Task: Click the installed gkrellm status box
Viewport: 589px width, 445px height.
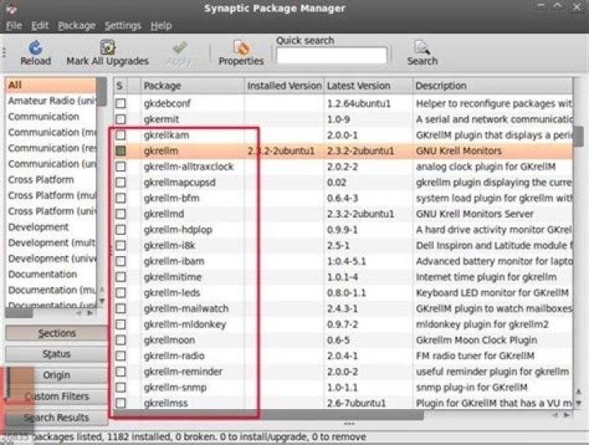Action: 120,151
